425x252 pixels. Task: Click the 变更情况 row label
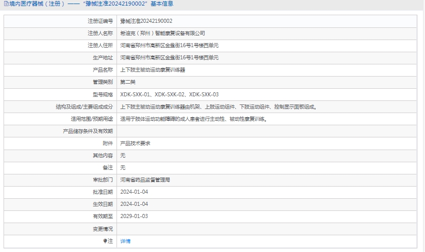point(102,229)
